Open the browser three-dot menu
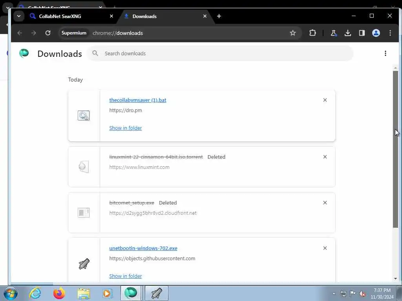 click(390, 33)
